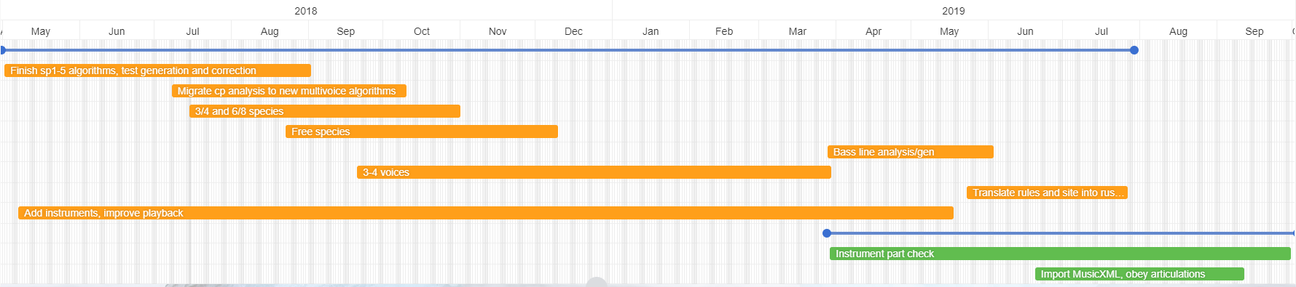Open the 'Migrate cp analysis' task bar
This screenshot has width=1296, height=287.
289,91
